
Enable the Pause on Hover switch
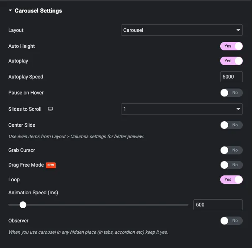coord(231,93)
